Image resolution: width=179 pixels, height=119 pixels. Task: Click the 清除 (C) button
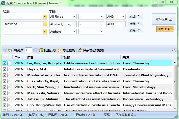coord(135,30)
